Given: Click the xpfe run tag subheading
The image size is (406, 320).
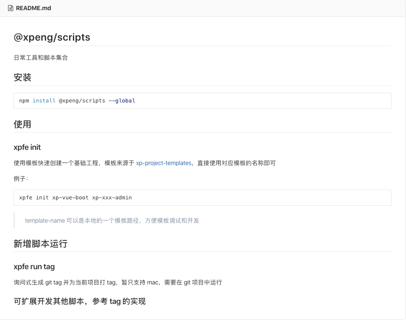Looking at the screenshot, I should click(34, 267).
